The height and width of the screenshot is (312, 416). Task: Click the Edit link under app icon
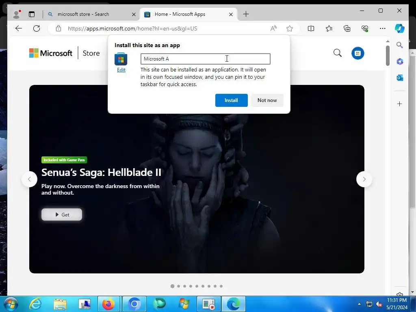click(x=121, y=70)
